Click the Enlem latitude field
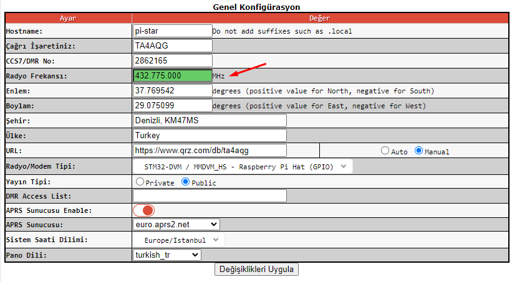512x282 pixels. 172,90
